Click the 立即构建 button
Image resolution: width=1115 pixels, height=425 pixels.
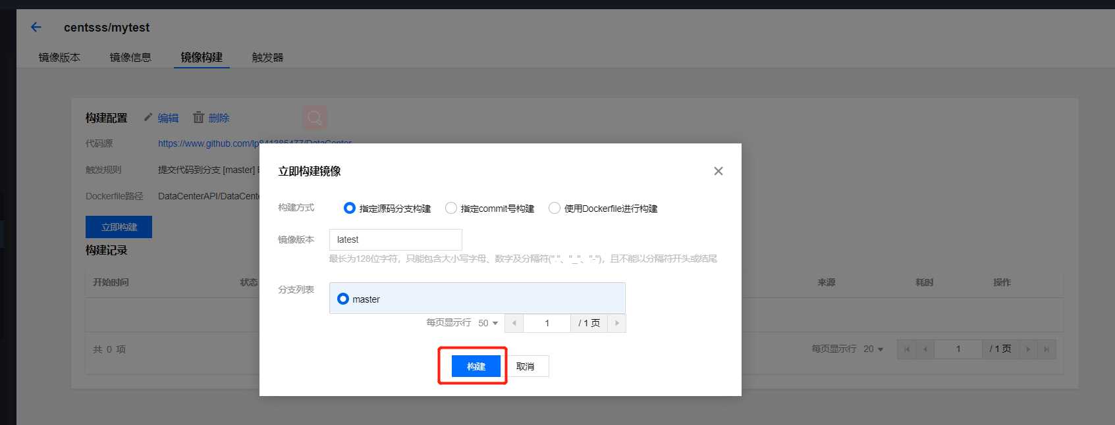pyautogui.click(x=119, y=227)
